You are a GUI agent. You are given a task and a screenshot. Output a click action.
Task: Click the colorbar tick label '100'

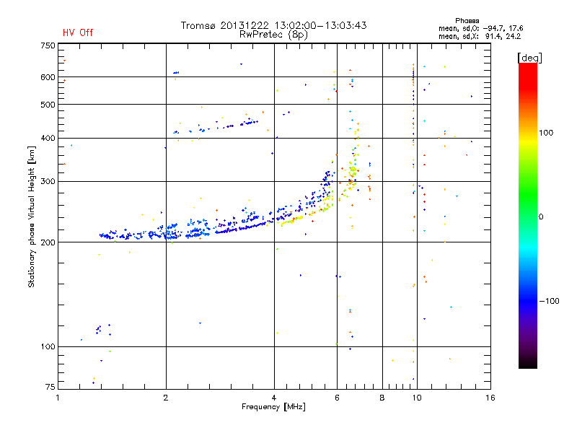(x=546, y=133)
